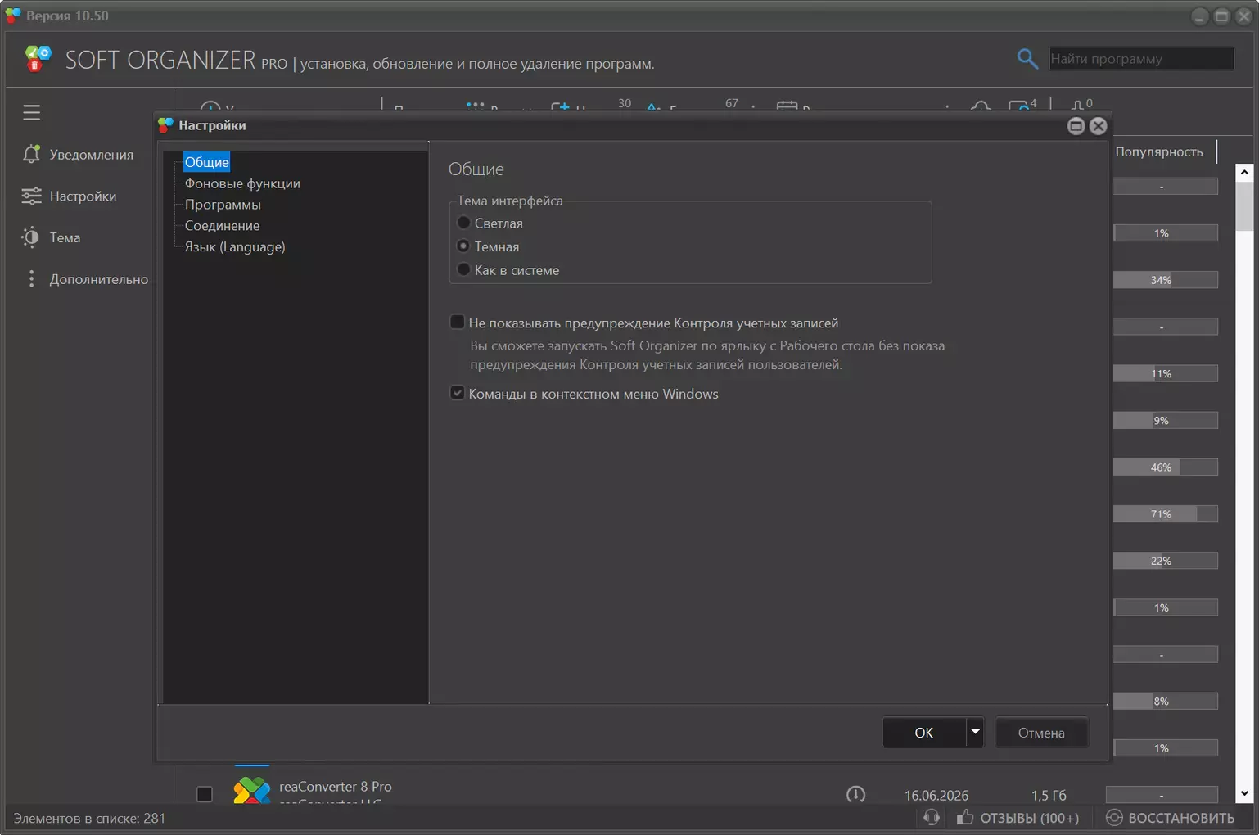Click ВОССТАНОВИТЬ in the status bar

1181,818
